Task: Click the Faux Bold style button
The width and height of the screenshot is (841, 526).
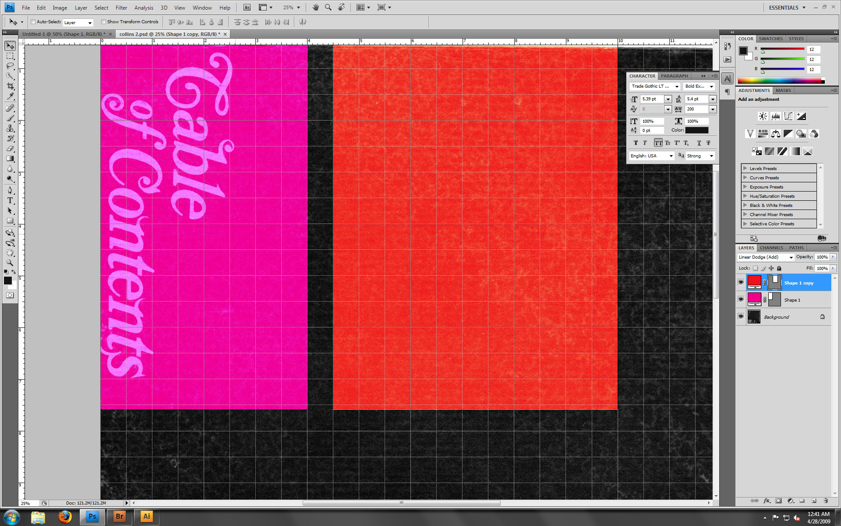Action: coord(636,143)
